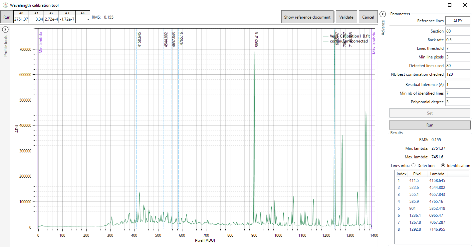The height and width of the screenshot is (247, 473).
Task: Click the app icon in the title bar
Action: 5,5
